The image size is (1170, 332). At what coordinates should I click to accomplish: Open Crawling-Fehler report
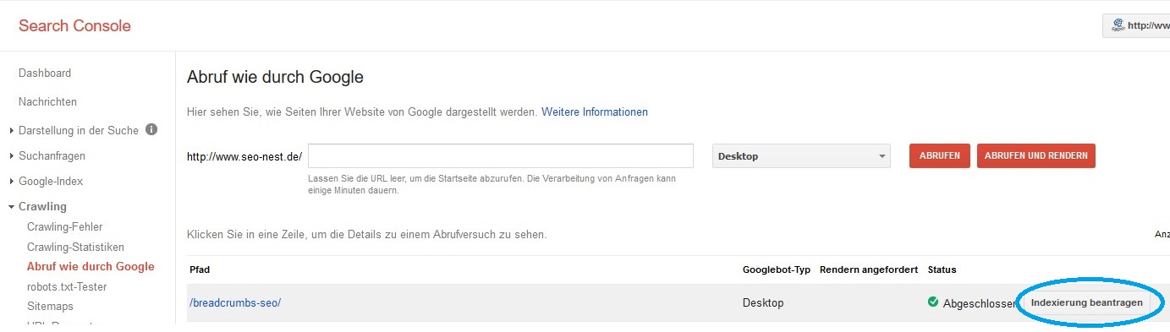[65, 227]
